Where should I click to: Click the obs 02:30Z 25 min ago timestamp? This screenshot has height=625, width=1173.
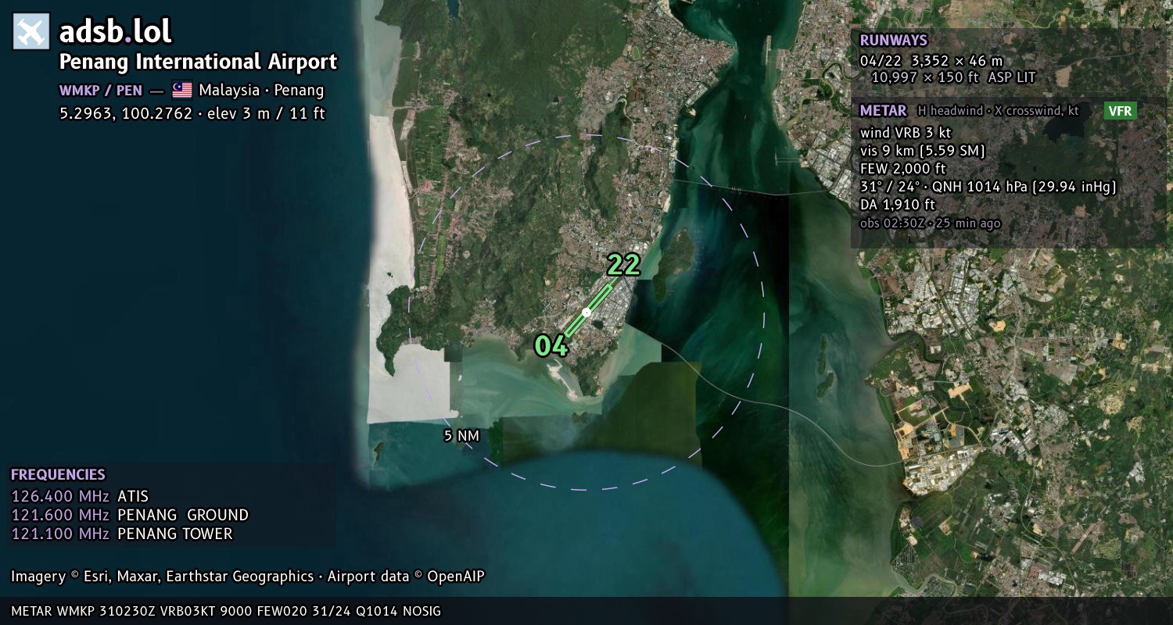930,223
